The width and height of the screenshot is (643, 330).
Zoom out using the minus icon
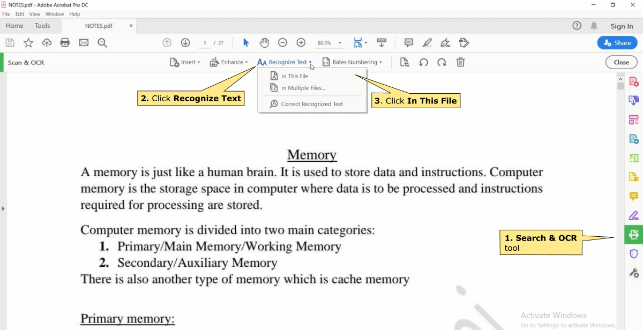[282, 42]
